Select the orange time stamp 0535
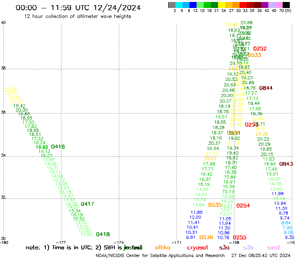The image size is (295, 259). (214, 205)
